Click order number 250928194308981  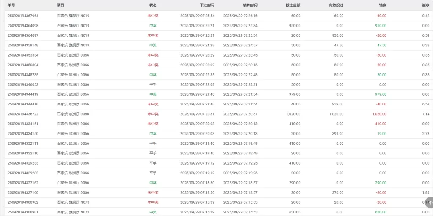(23, 212)
